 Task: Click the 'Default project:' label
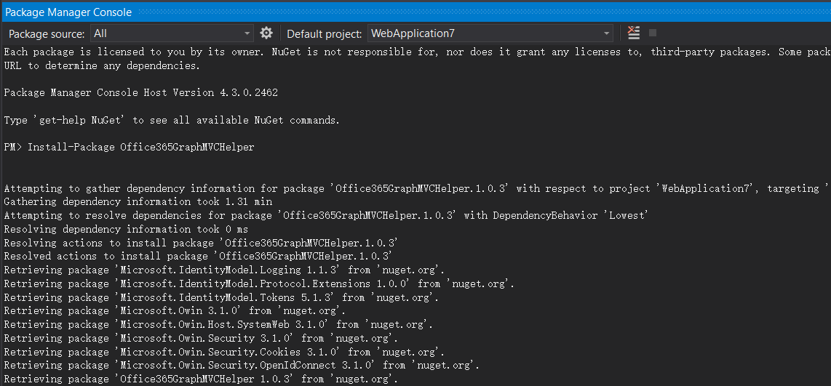pyautogui.click(x=324, y=33)
